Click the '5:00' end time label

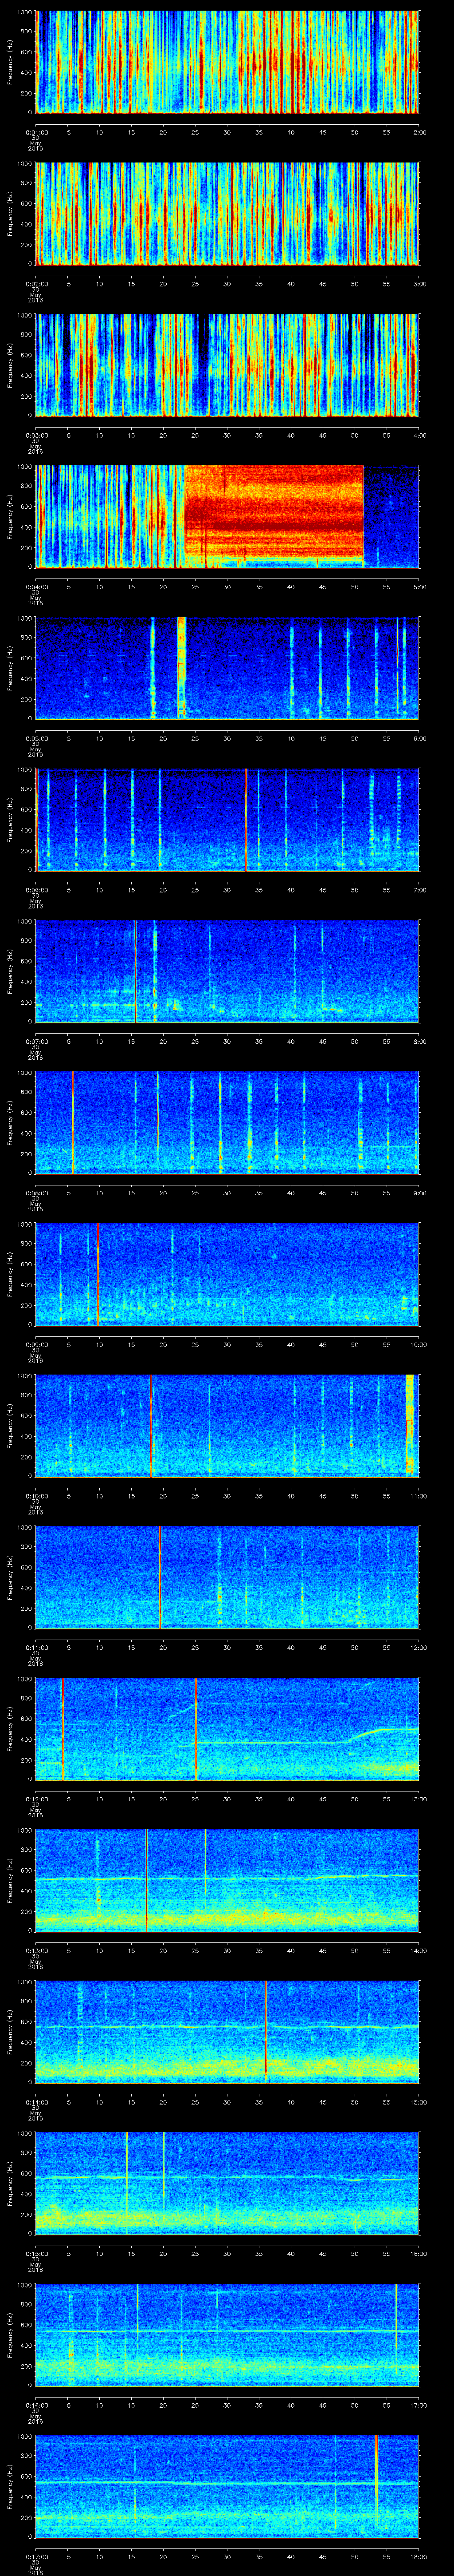point(419,587)
